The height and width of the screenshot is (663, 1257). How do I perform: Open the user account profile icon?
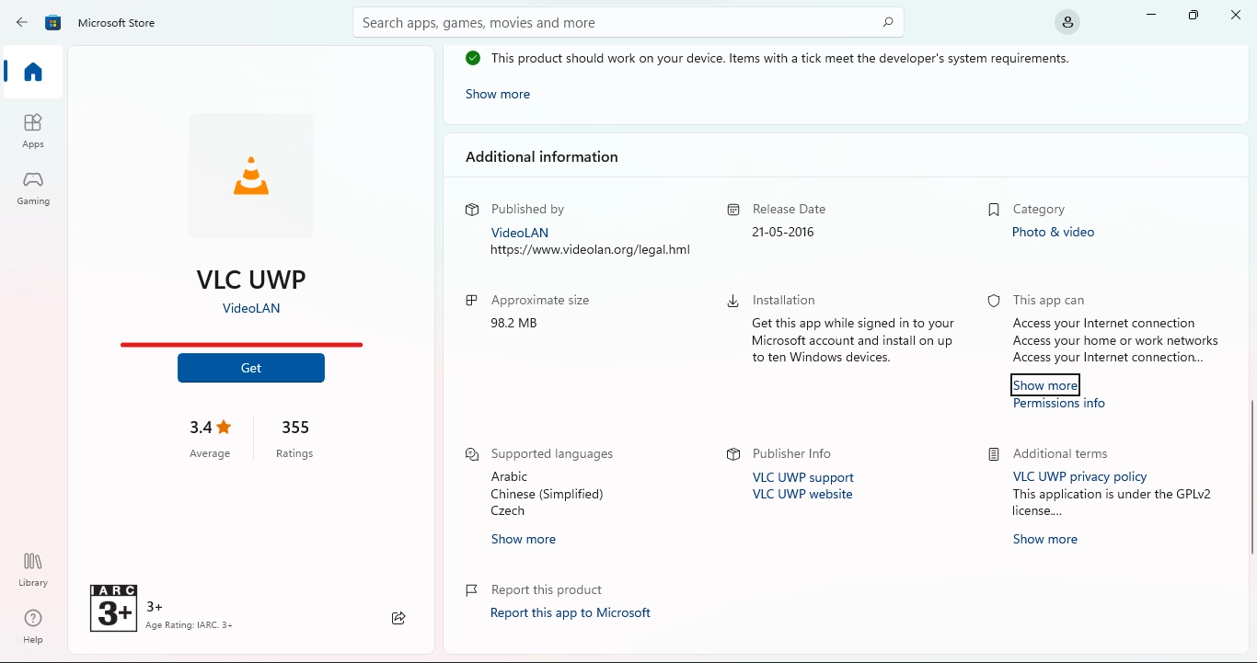[x=1067, y=22]
